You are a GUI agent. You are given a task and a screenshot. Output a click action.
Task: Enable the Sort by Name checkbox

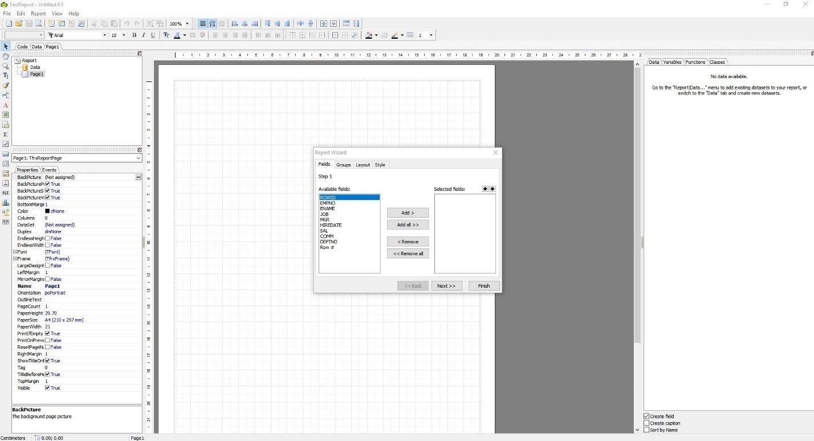coord(646,430)
